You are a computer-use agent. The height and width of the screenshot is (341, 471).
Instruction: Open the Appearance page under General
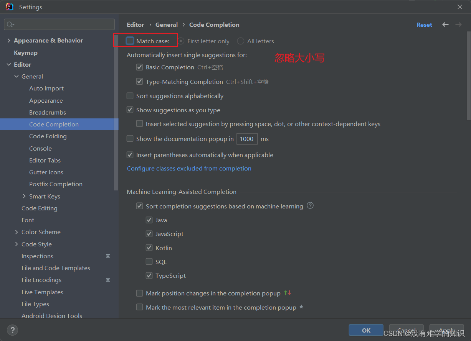point(46,100)
